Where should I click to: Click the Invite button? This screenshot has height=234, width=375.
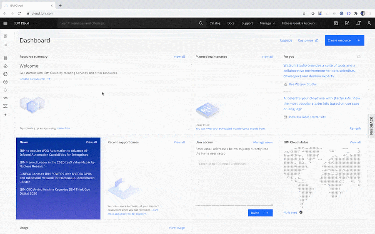click(x=260, y=213)
